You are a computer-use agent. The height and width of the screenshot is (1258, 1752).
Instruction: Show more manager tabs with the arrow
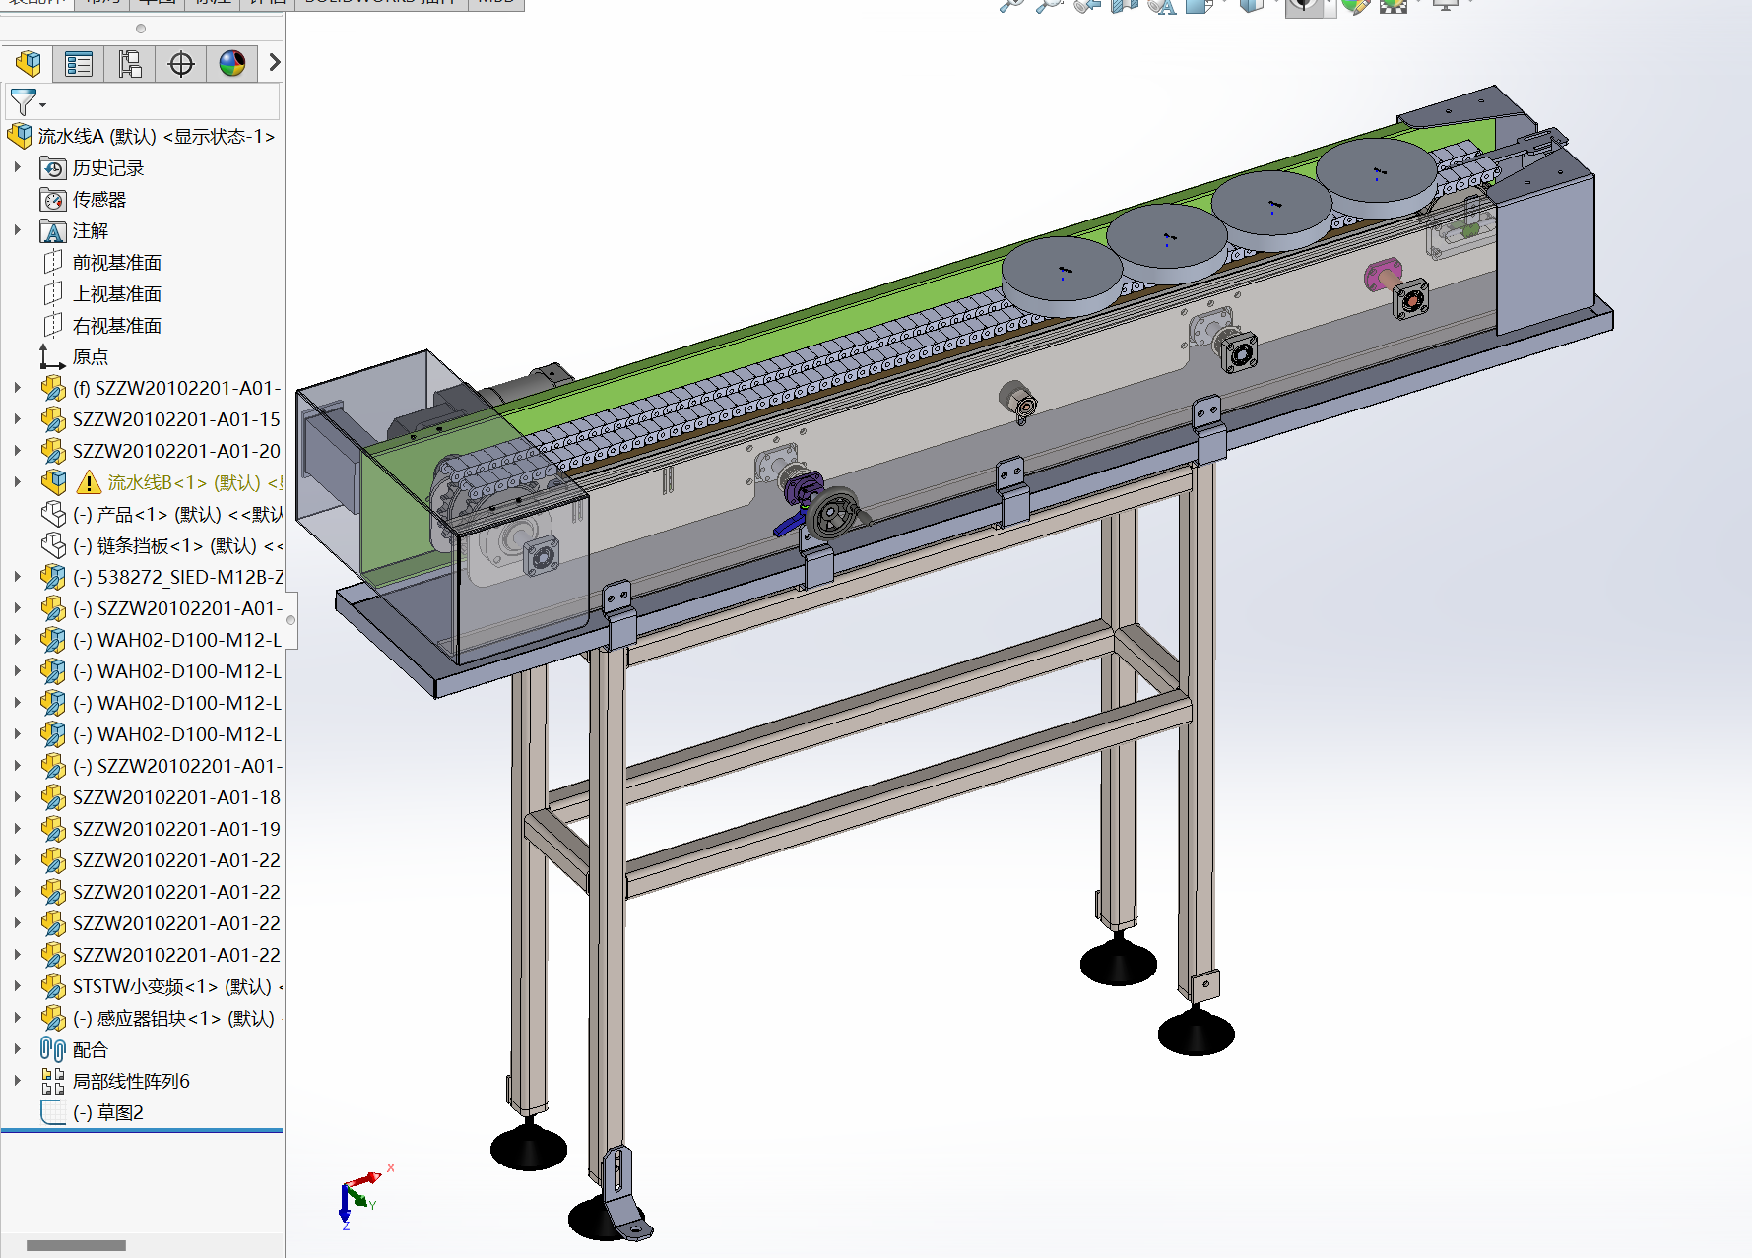pos(275,63)
